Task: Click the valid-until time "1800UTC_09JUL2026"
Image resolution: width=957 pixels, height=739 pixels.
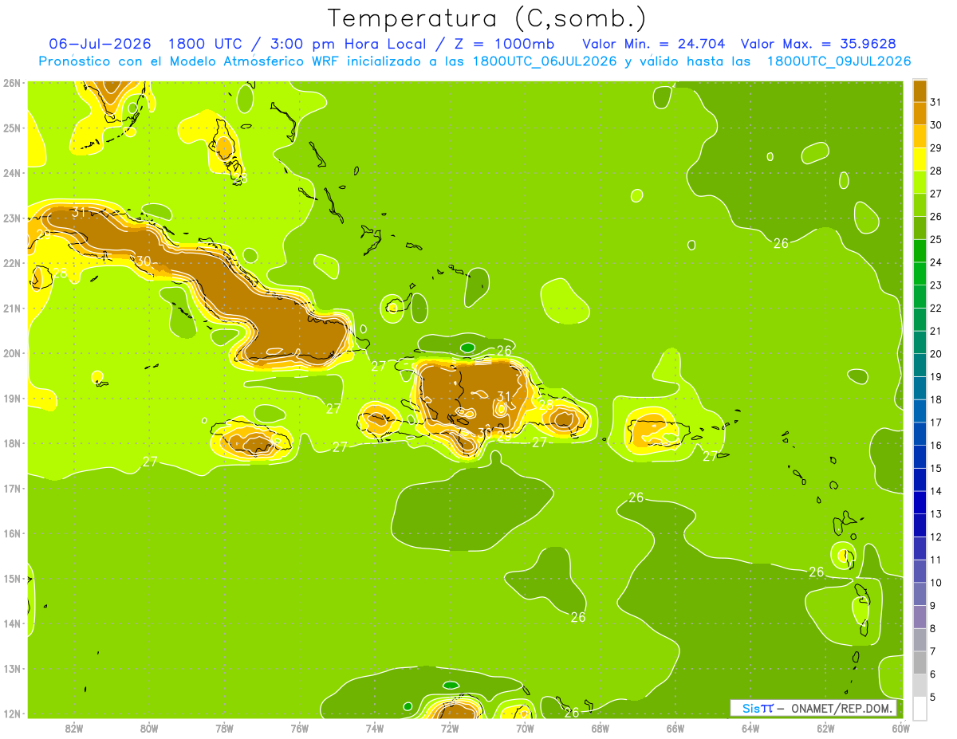Action: coord(839,61)
